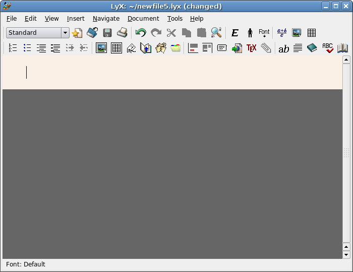
Task: Insert footnote icon
Action: pyautogui.click(x=193, y=48)
